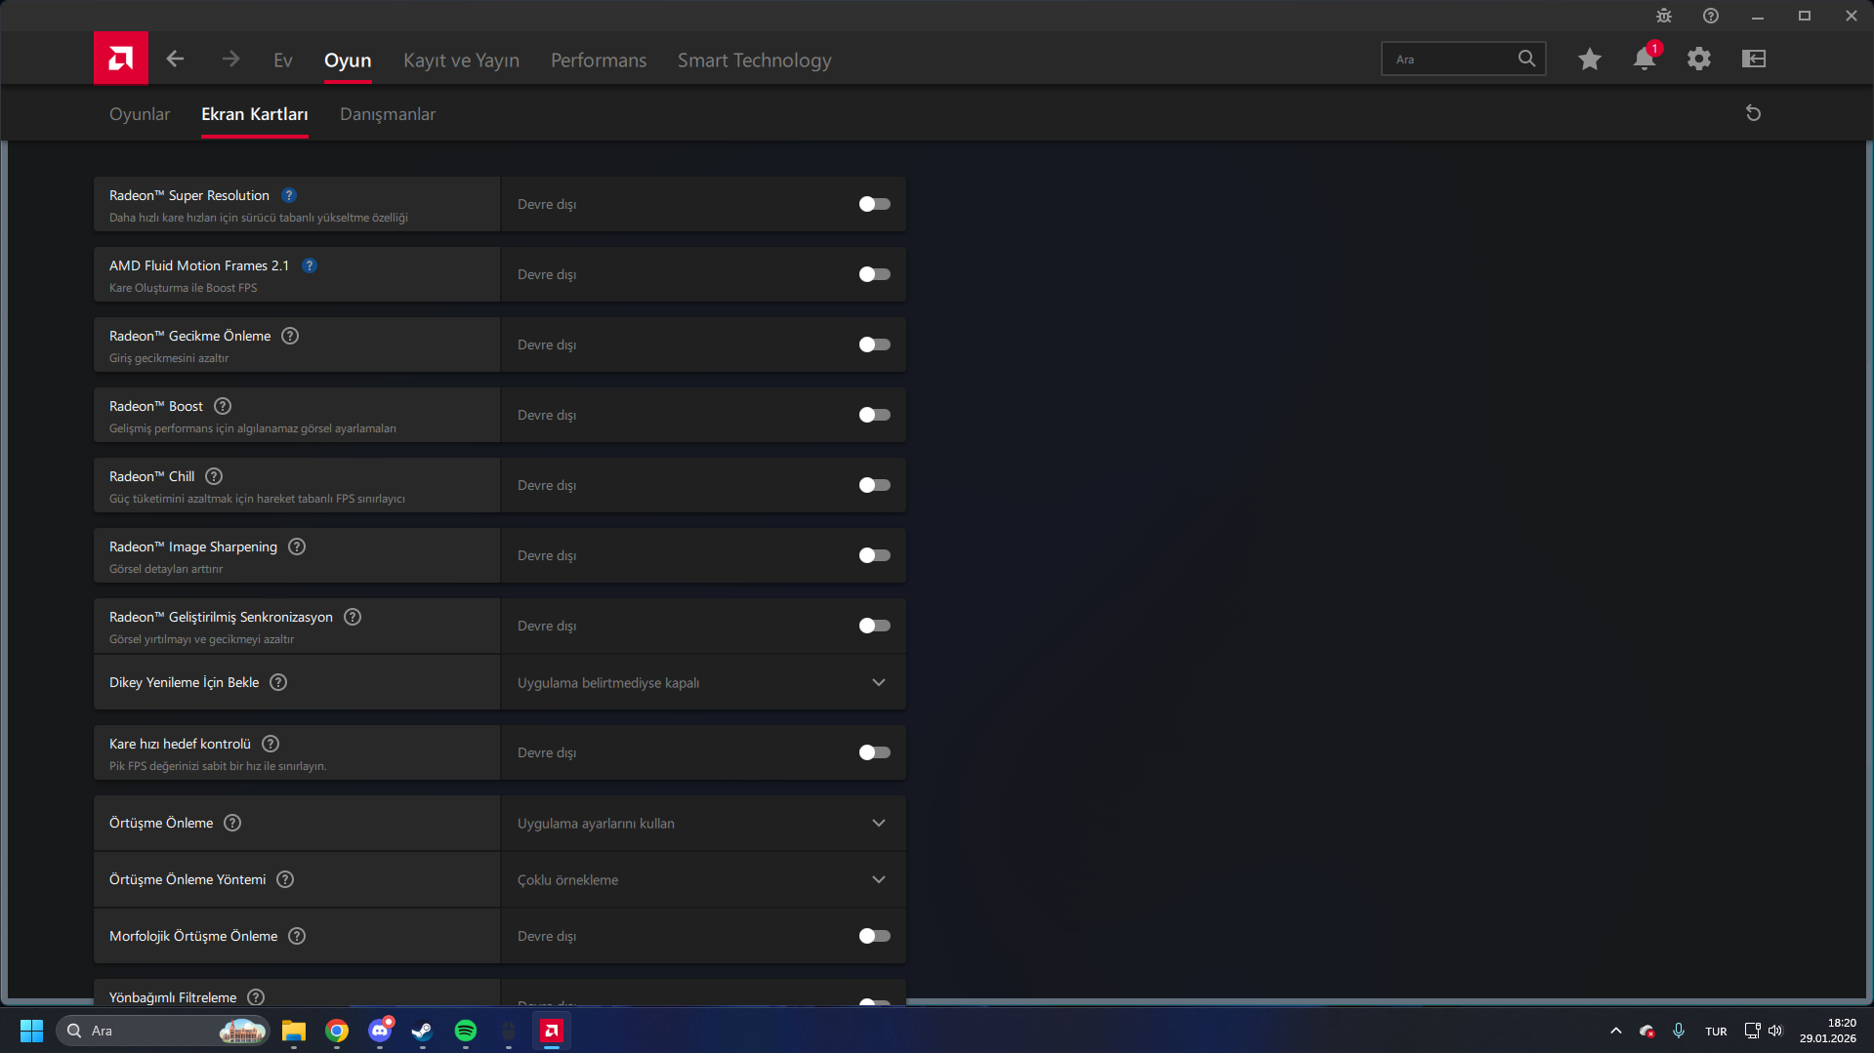Enable Radeon Image Sharpening toggle
Screen dimensions: 1874x1053
point(874,555)
